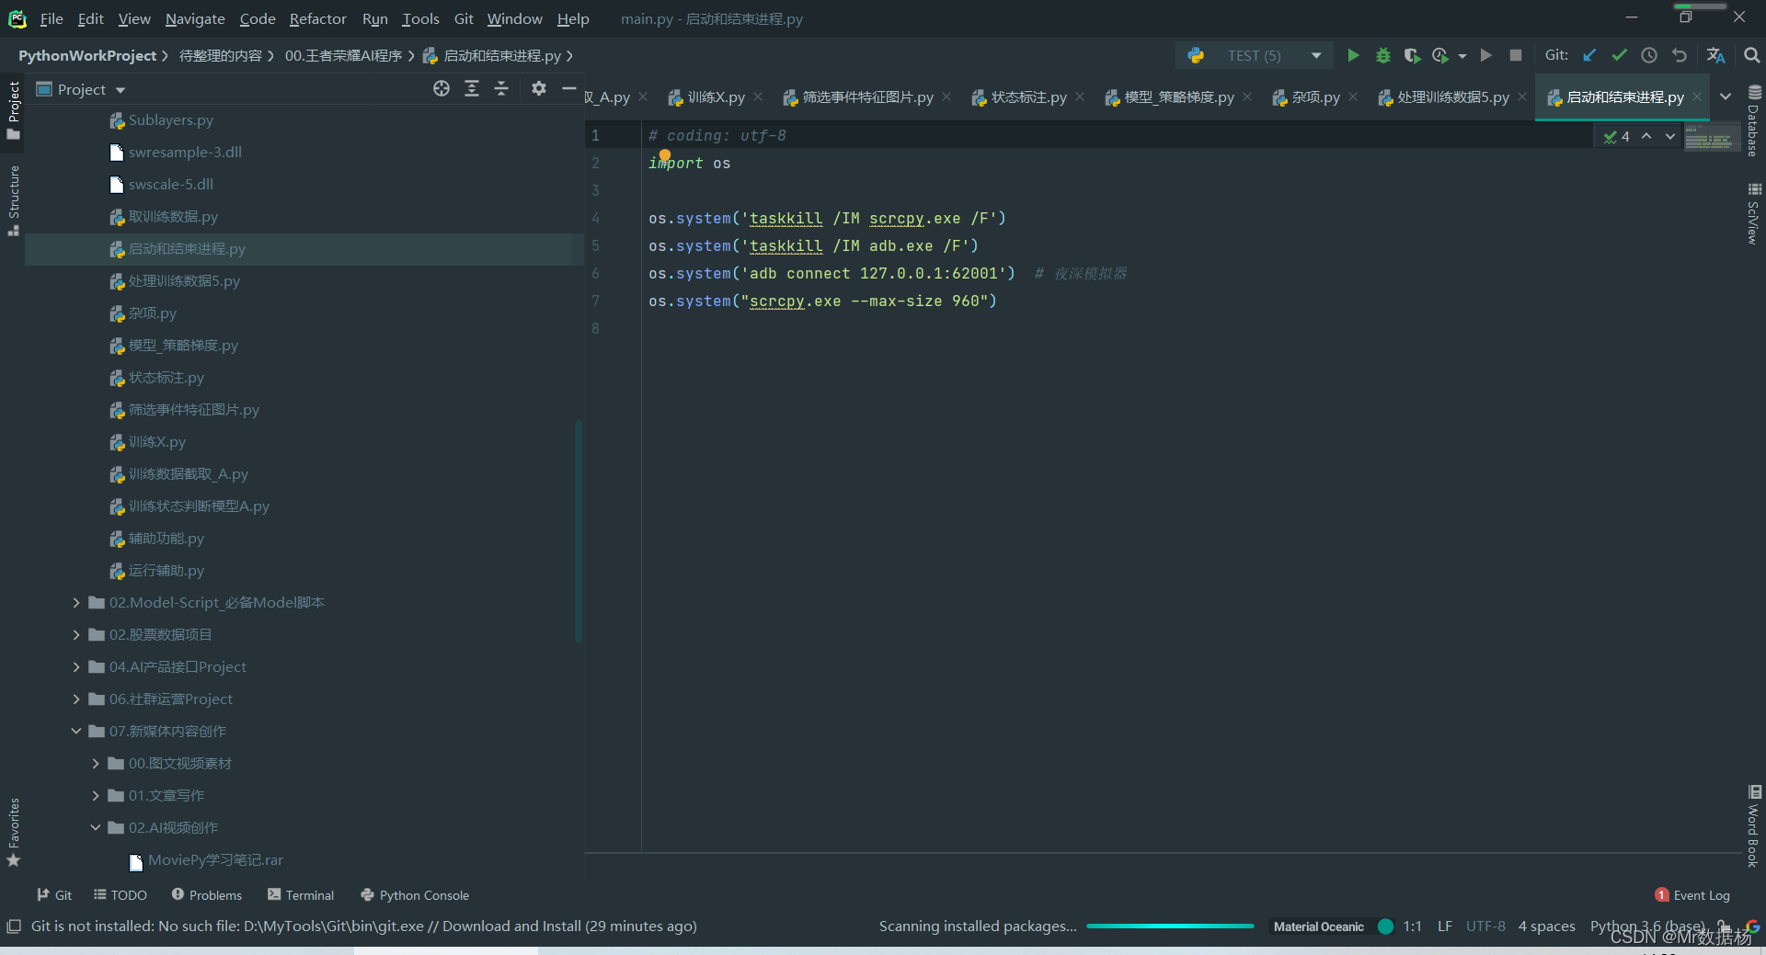Click the Stop process square icon
The height and width of the screenshot is (955, 1766).
[1516, 55]
